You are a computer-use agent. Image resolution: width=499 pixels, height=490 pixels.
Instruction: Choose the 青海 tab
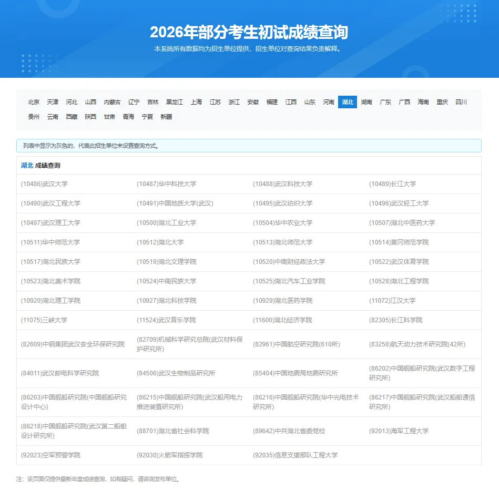(128, 117)
